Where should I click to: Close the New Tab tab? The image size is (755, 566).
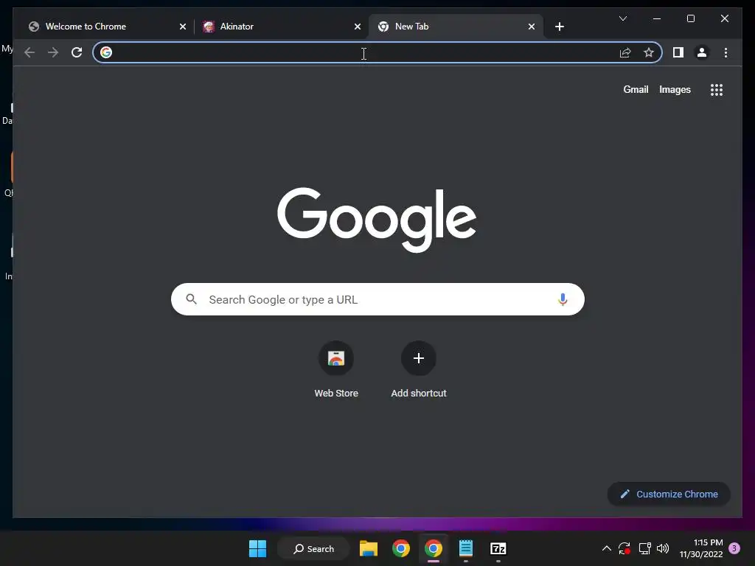point(531,27)
